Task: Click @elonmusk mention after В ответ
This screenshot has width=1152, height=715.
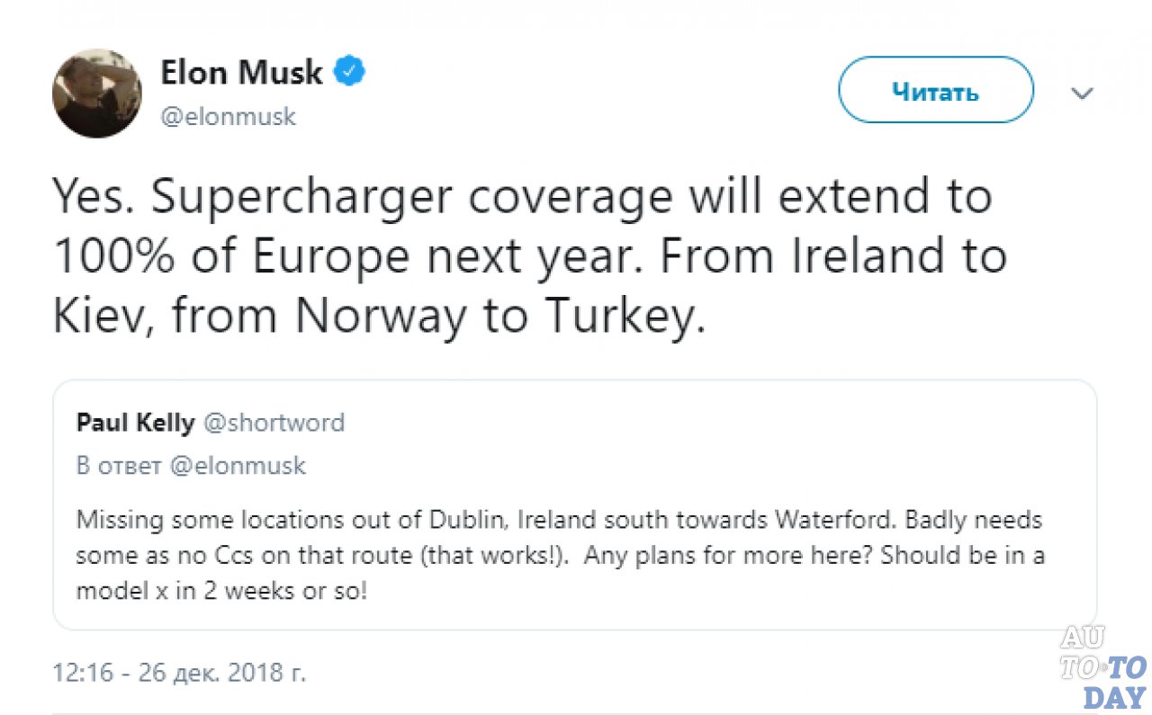Action: click(237, 466)
